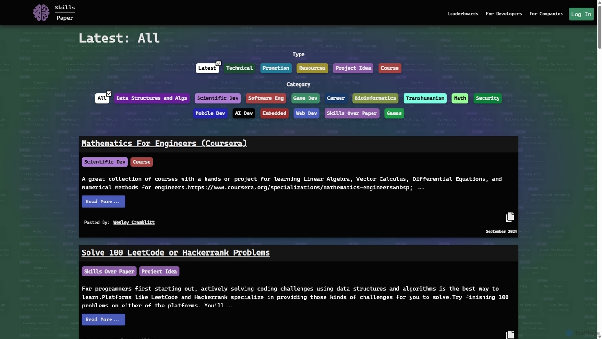Click Project Idea tag on LeetCode post
The height and width of the screenshot is (339, 602).
click(159, 271)
